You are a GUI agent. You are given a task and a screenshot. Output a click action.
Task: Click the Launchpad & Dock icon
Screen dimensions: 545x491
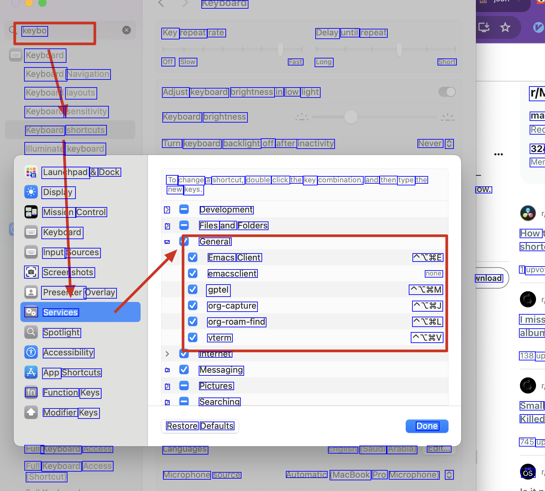pyautogui.click(x=31, y=172)
